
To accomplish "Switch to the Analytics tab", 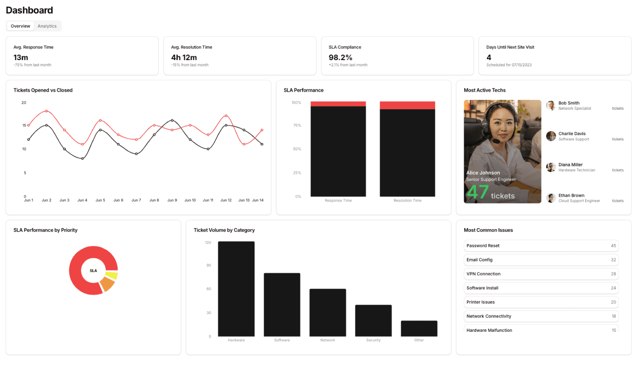I will (47, 26).
